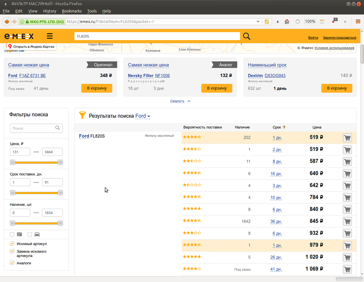Click the delivery time slider right handle
364x282 pixels.
point(60,193)
